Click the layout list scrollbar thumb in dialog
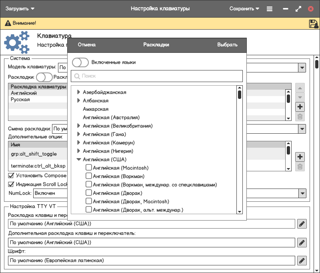 pos(240,94)
